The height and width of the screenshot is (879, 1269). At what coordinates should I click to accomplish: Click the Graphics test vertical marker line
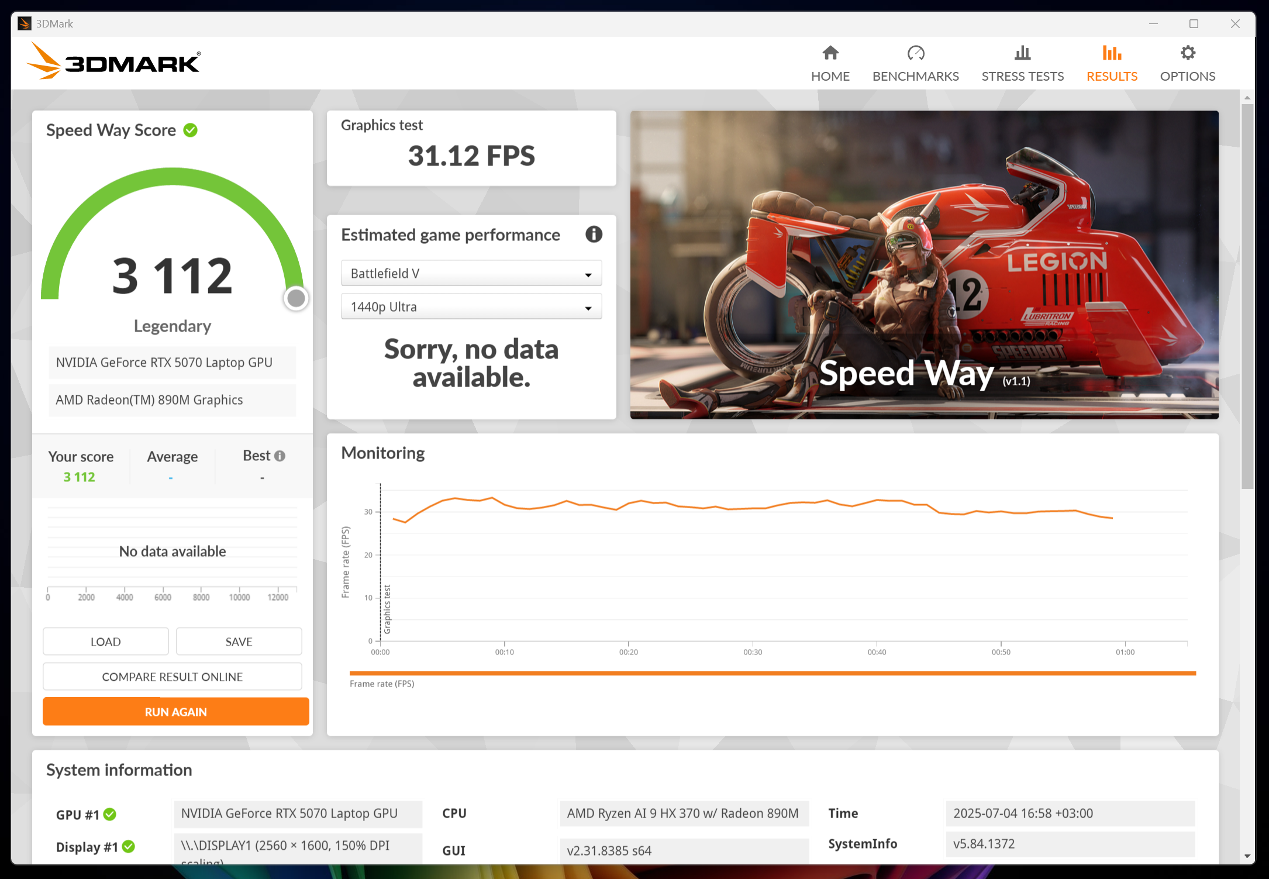pos(380,562)
